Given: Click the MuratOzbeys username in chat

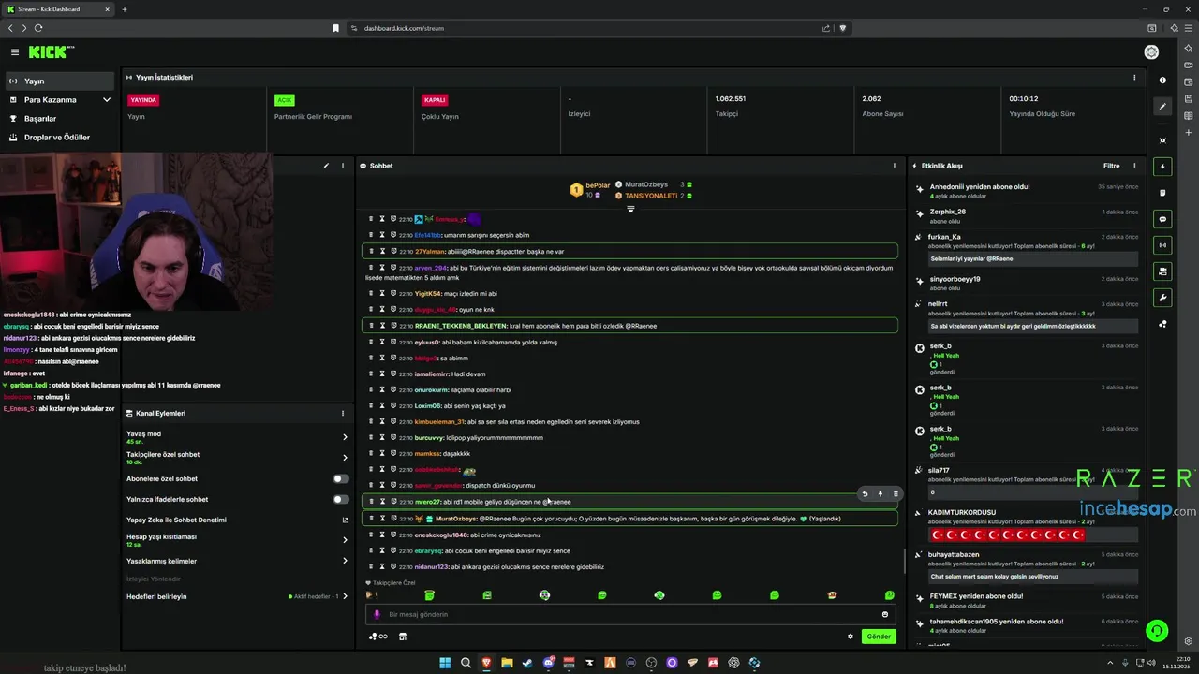Looking at the screenshot, I should [456, 519].
